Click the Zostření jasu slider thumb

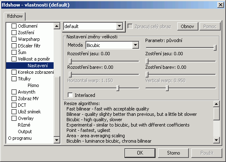[x=147, y=61]
